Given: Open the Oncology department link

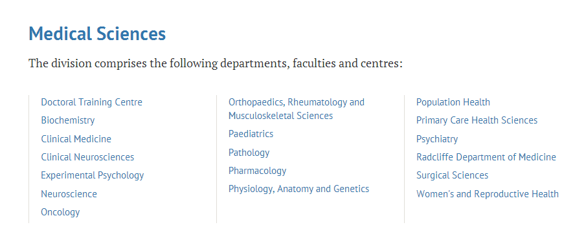Looking at the screenshot, I should [x=60, y=212].
